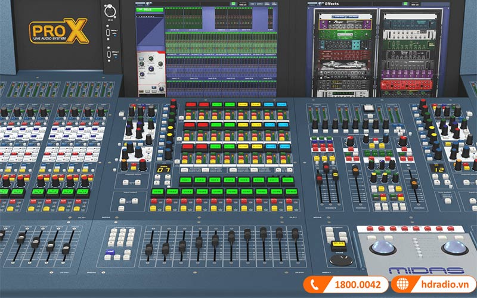Image resolution: width=477 pixels, height=298 pixels.
Task: Toggle the red button between the orange and red knobs
Action: (x=133, y=164)
